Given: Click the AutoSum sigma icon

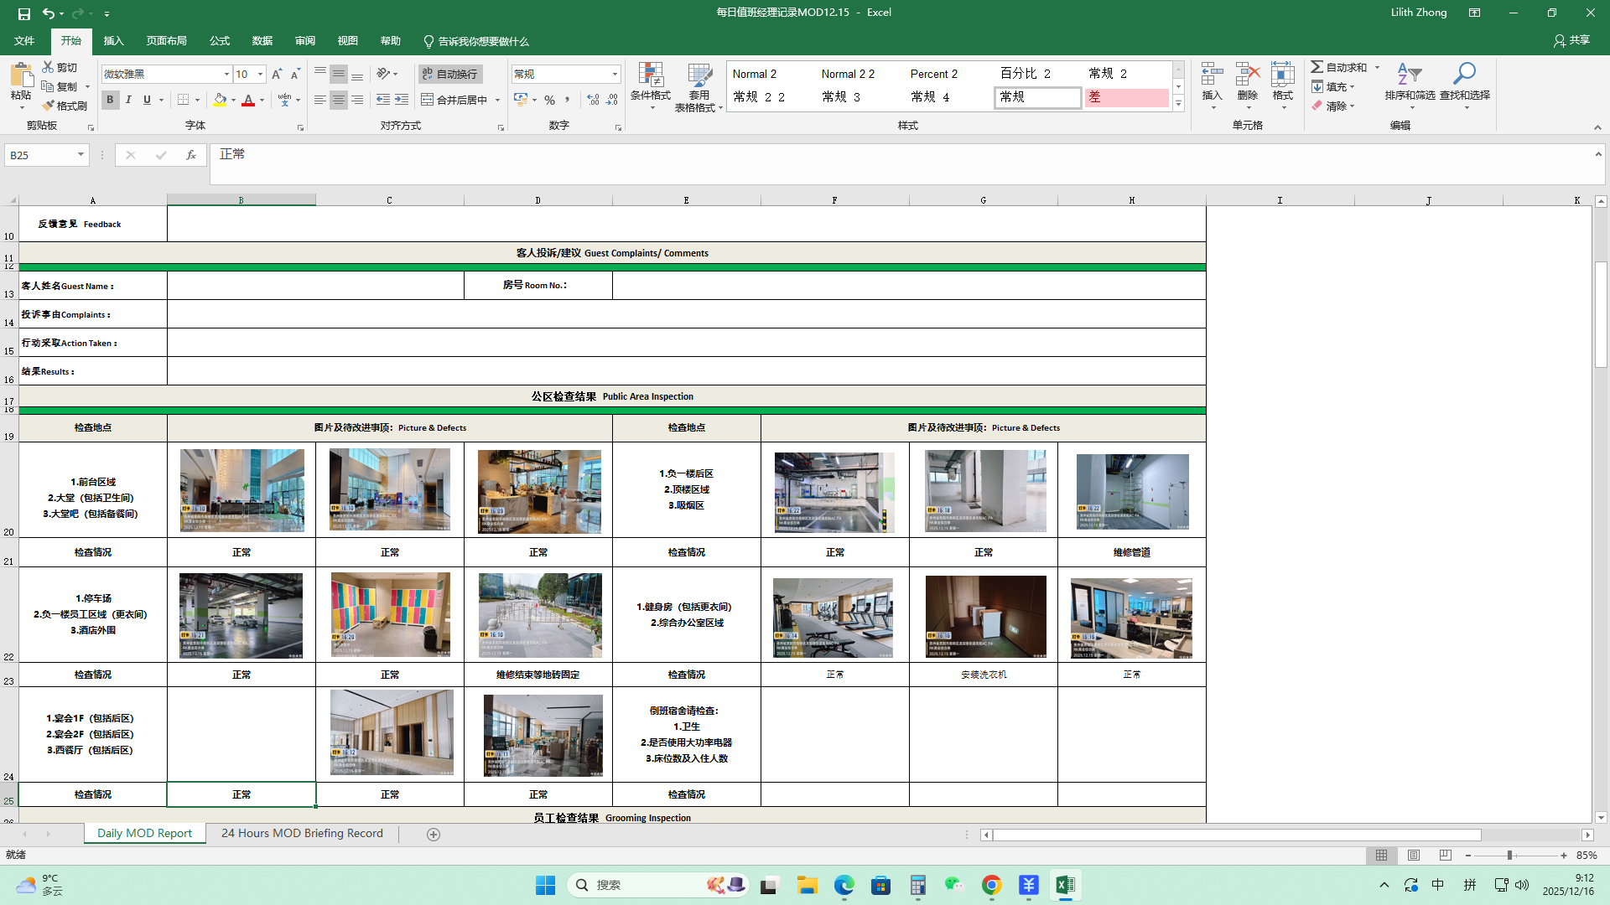Looking at the screenshot, I should pos(1317,67).
